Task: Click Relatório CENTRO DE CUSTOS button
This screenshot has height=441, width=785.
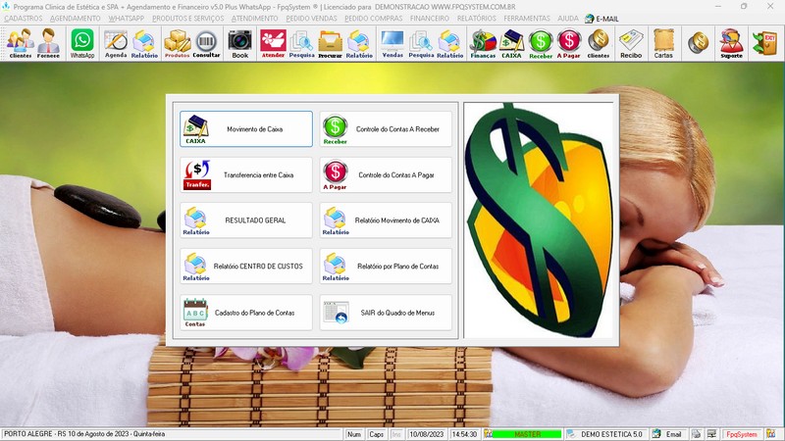Action: [x=246, y=266]
